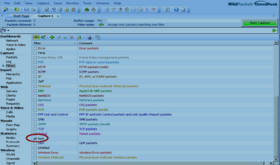Screen dimensions: 280x165
Task: Enable the TCP filter checkbox
Action: tap(35, 129)
